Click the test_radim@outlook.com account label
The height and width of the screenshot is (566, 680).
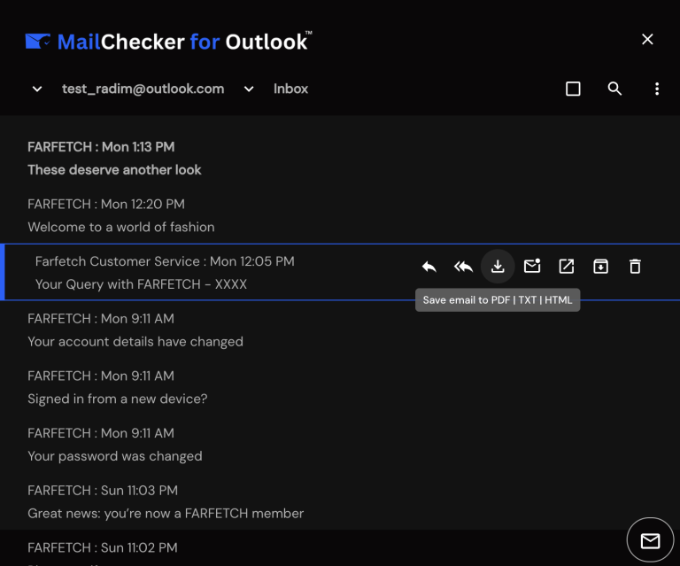click(x=143, y=89)
